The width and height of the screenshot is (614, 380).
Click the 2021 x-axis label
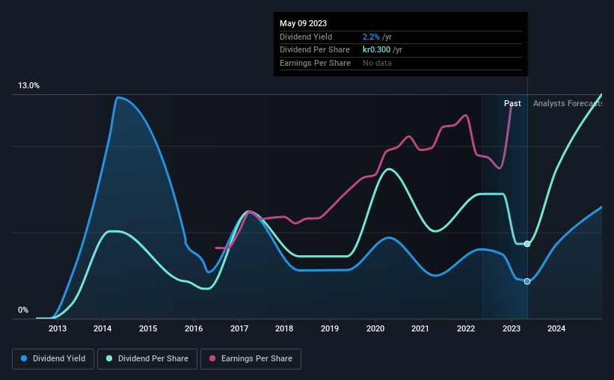pos(420,328)
